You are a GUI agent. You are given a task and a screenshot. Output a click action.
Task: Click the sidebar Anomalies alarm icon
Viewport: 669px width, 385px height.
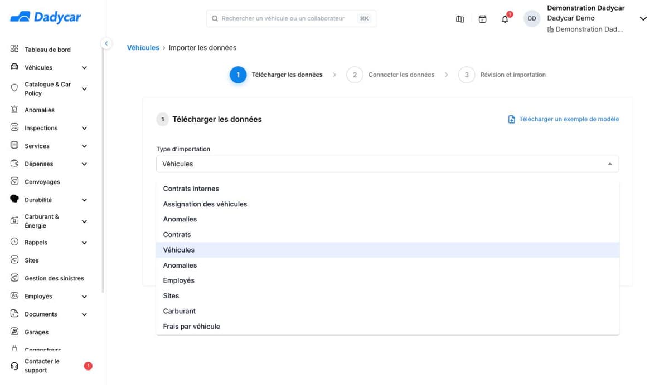pyautogui.click(x=14, y=110)
